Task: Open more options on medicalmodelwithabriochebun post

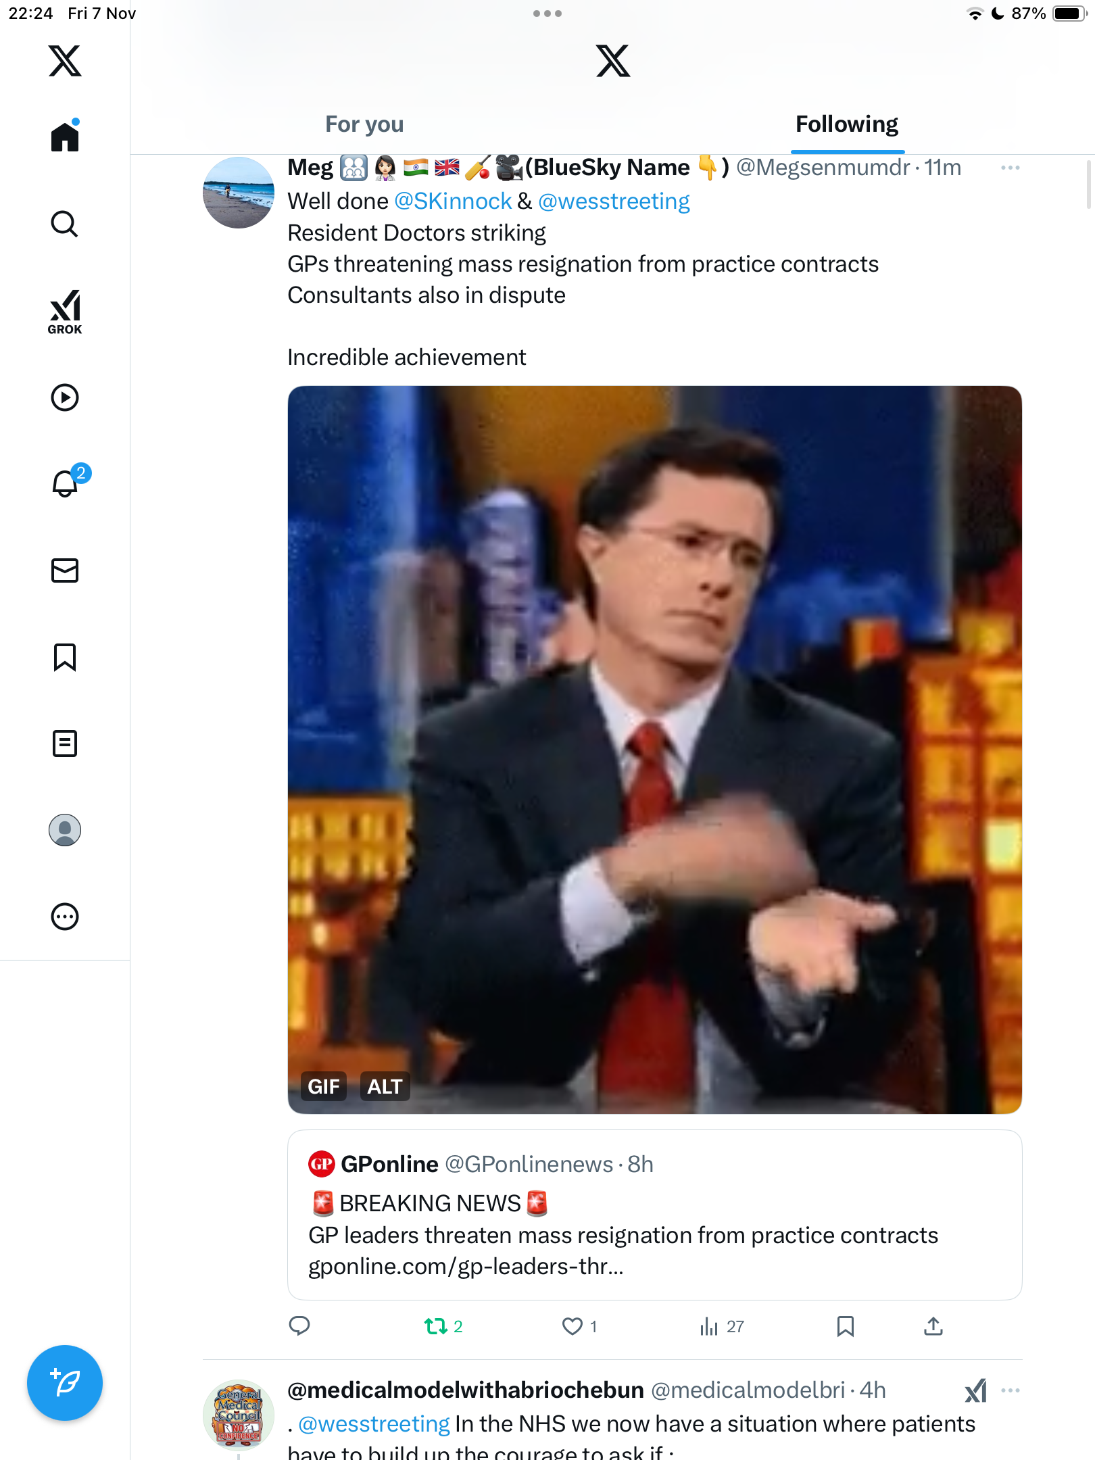Action: (1010, 1390)
